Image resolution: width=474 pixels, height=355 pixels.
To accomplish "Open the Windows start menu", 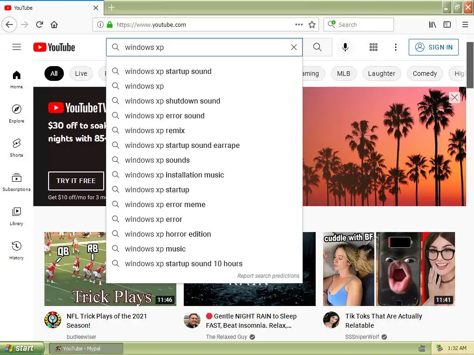I will (x=22, y=349).
